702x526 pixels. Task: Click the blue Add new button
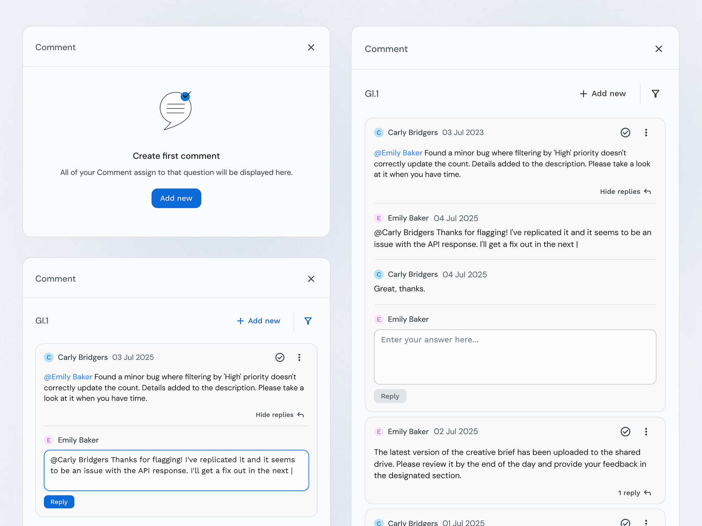click(x=176, y=198)
